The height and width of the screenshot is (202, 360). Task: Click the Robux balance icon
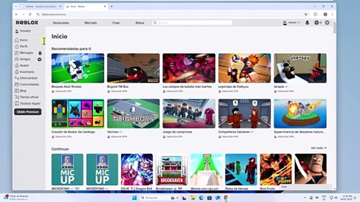(x=317, y=23)
